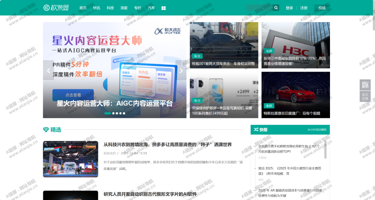Click the 投稿 submit button
The width and height of the screenshot is (375, 200).
(322, 8)
